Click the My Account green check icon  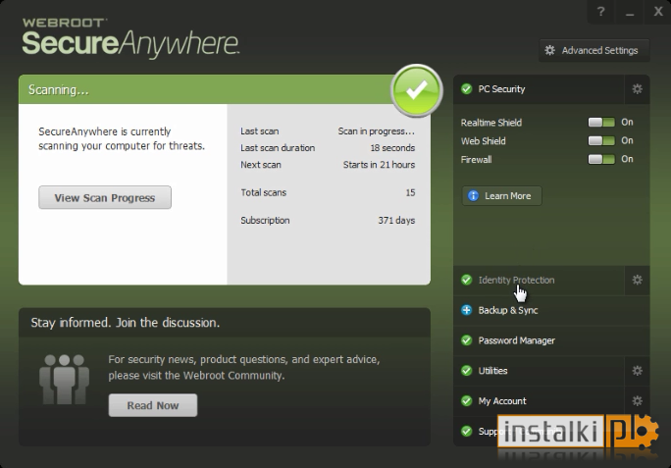point(466,401)
